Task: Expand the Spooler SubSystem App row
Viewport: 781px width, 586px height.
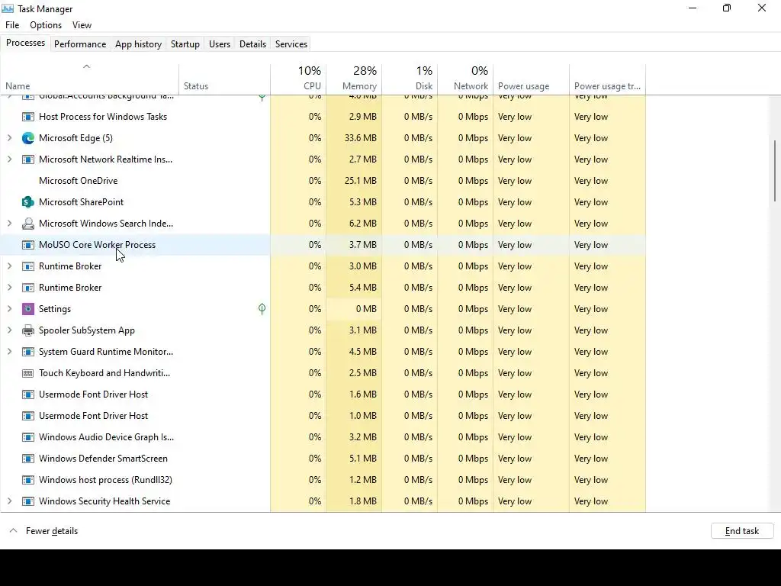Action: pyautogui.click(x=9, y=330)
